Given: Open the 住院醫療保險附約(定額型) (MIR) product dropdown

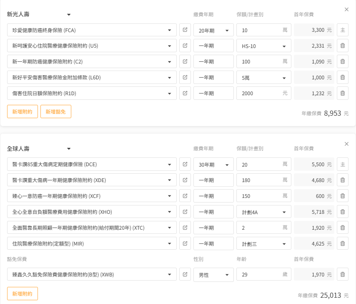Looking at the screenshot, I should click(x=92, y=243).
